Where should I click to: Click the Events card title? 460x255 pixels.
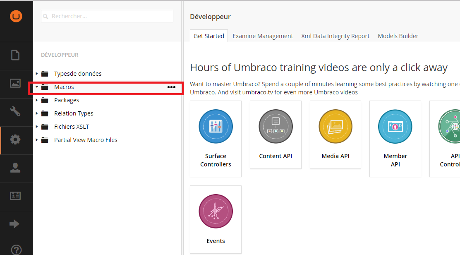(x=216, y=241)
